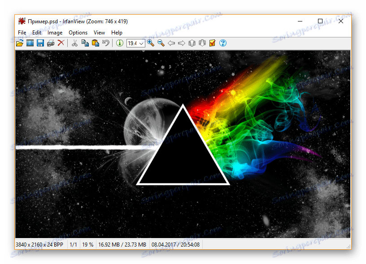
Task: Click the resize grip at the status bar corner
Action: tap(349, 247)
